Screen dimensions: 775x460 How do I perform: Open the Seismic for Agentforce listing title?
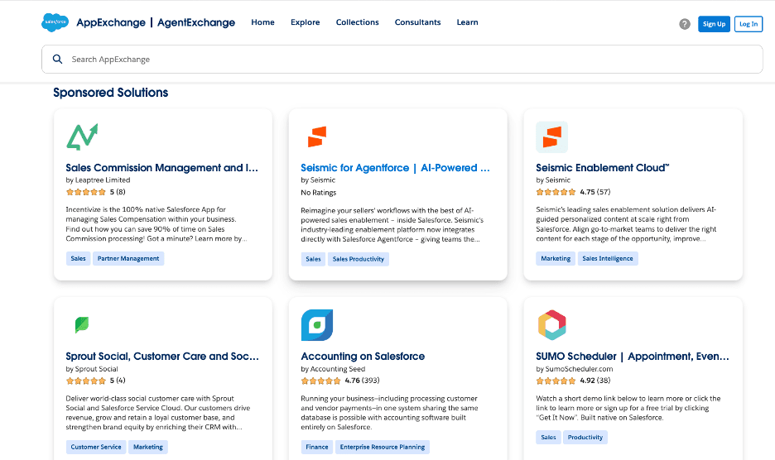(395, 168)
